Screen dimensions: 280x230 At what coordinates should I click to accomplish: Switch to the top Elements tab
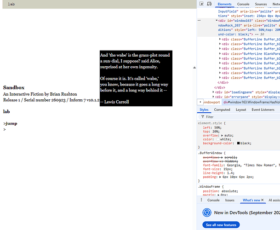[x=224, y=4]
